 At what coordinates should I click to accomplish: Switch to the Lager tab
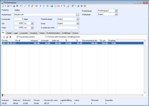tap(16, 33)
